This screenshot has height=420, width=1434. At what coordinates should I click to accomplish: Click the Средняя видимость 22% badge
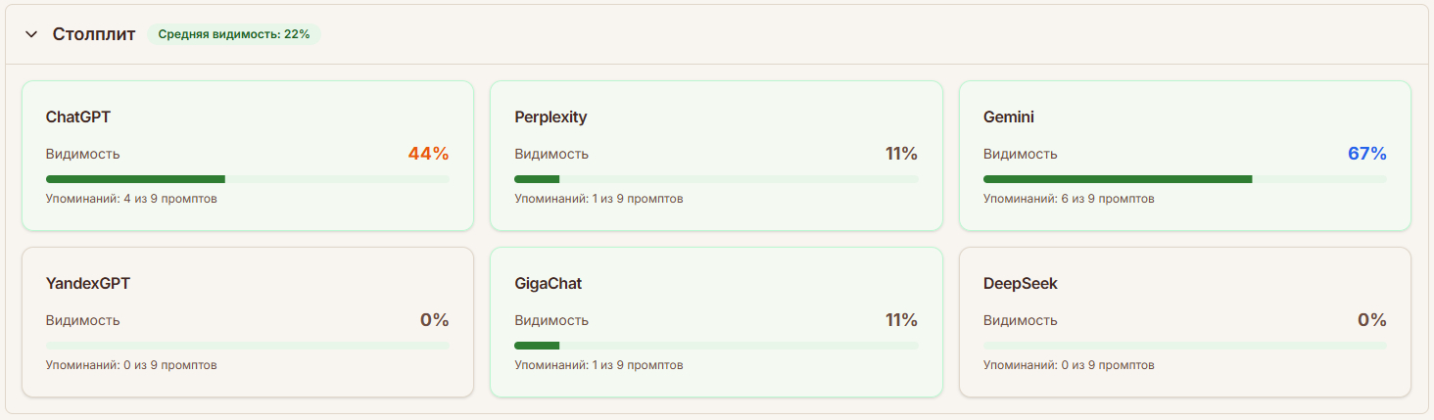234,34
